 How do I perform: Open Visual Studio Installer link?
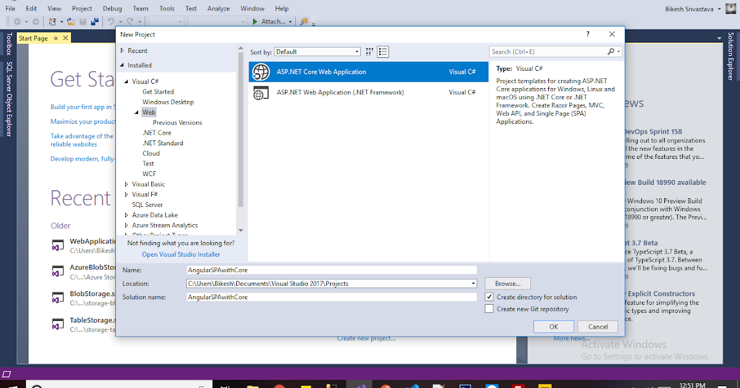[x=180, y=254]
